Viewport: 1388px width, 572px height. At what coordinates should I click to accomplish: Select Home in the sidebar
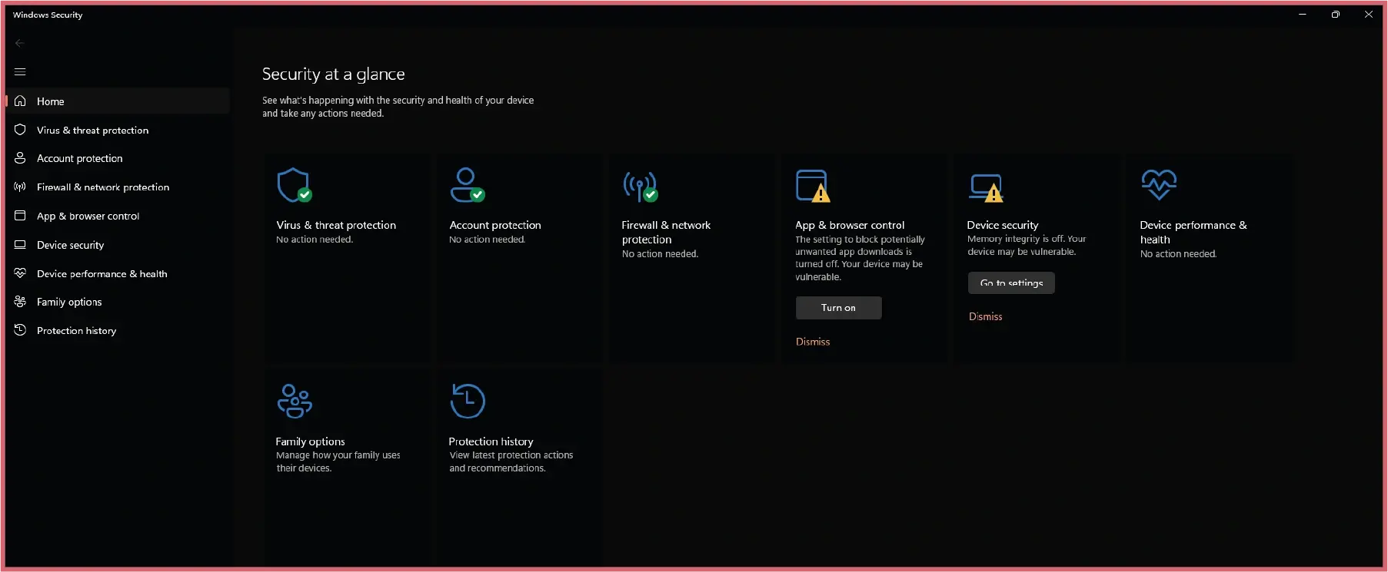[x=118, y=101]
